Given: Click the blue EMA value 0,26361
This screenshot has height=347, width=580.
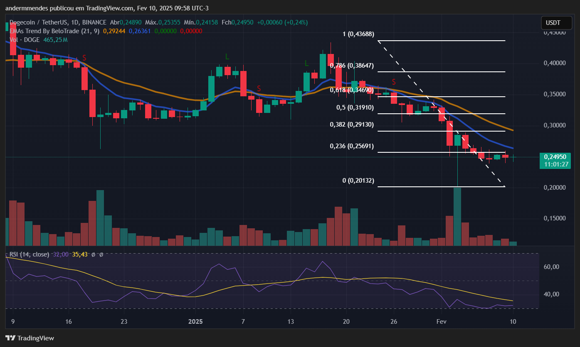Looking at the screenshot, I should pyautogui.click(x=140, y=31).
